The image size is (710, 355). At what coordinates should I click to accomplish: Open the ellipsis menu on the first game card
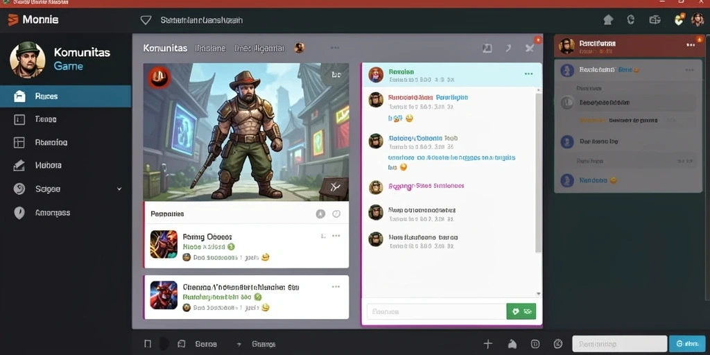(x=336, y=236)
